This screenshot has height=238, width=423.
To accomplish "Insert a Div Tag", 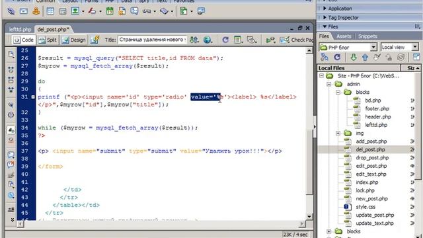I will click(x=63, y=11).
